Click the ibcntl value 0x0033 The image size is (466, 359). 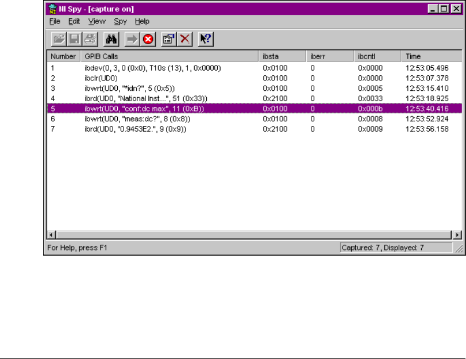coord(370,98)
